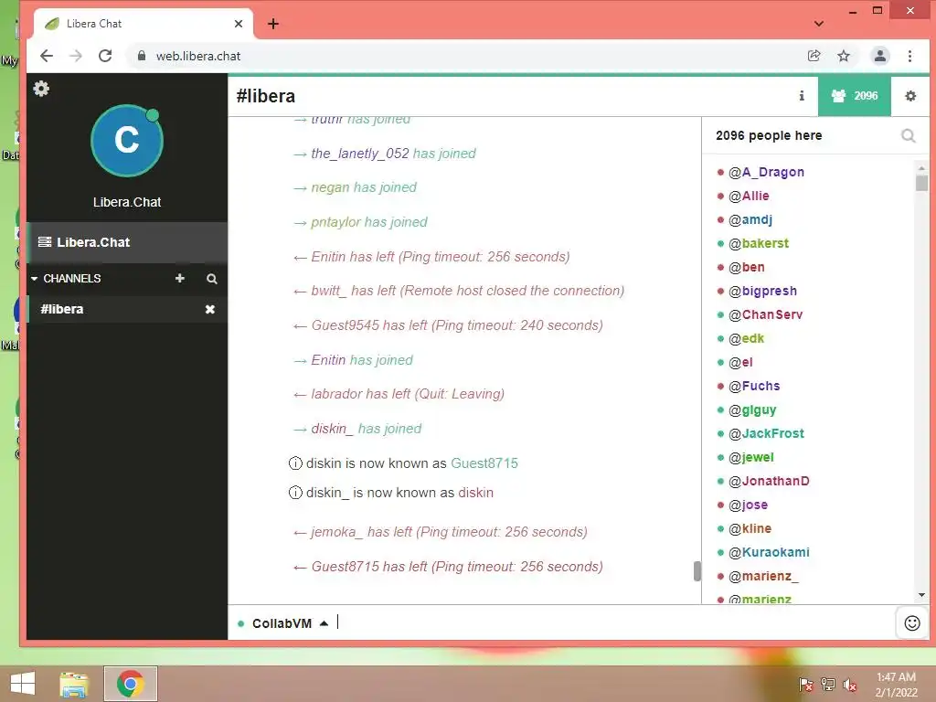Click the Libera.Chat network avatar circle
936x702 pixels.
[x=126, y=141]
